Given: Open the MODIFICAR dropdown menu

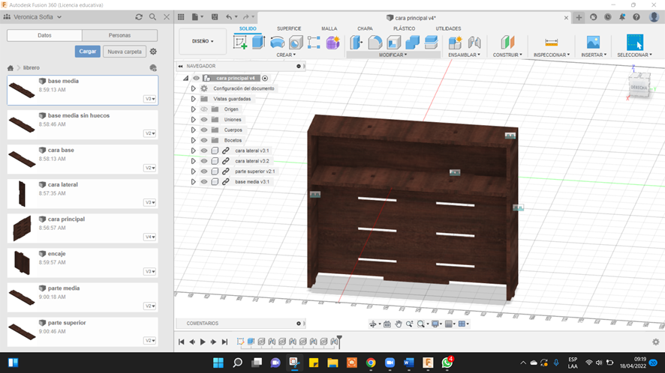Looking at the screenshot, I should coord(393,55).
